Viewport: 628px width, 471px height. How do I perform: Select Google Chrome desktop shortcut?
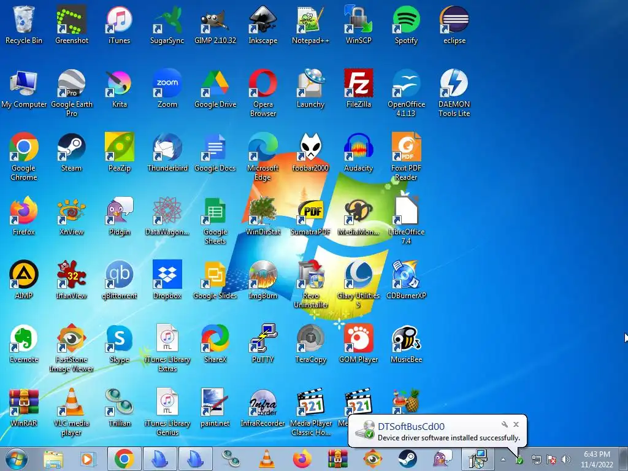click(x=24, y=156)
